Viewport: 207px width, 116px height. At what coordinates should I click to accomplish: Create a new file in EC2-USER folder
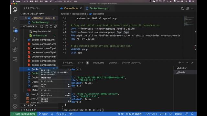pyautogui.click(x=42, y=26)
